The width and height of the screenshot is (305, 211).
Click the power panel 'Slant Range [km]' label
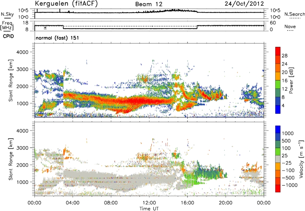point(11,80)
